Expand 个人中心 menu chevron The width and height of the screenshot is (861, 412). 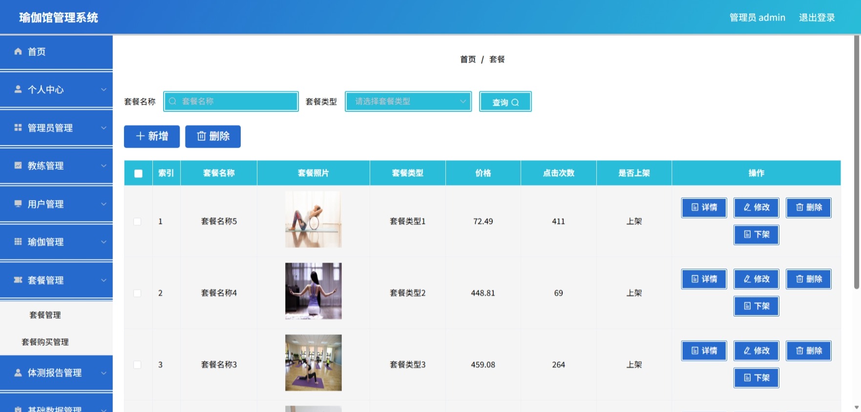(104, 89)
